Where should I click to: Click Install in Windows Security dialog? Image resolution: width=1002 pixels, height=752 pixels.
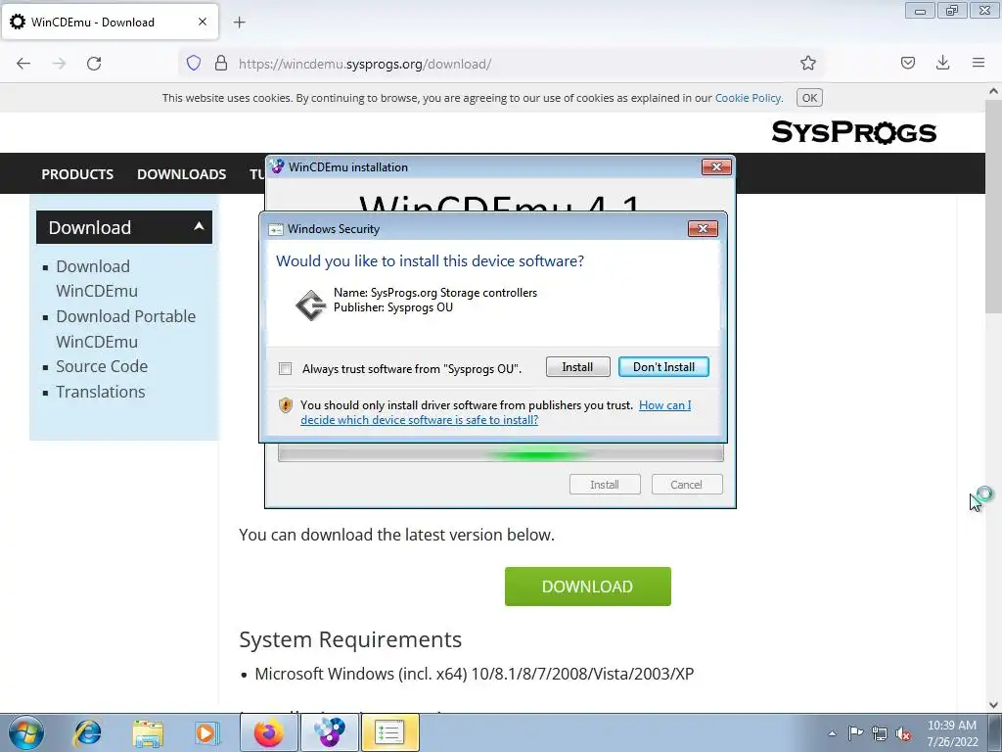[x=577, y=367]
